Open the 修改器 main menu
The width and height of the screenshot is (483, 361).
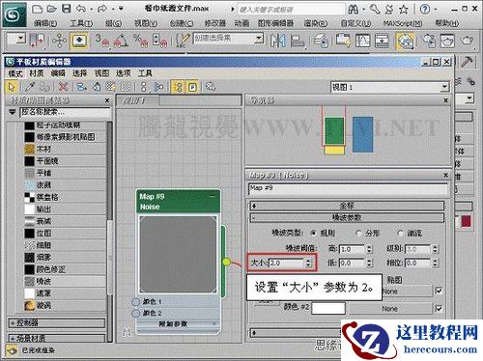pos(215,23)
